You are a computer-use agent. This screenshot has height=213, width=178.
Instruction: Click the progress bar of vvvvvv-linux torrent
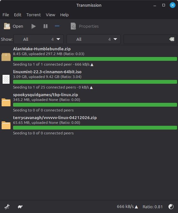coord(95,128)
